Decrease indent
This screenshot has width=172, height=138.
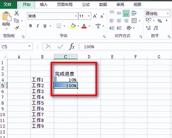(112, 28)
